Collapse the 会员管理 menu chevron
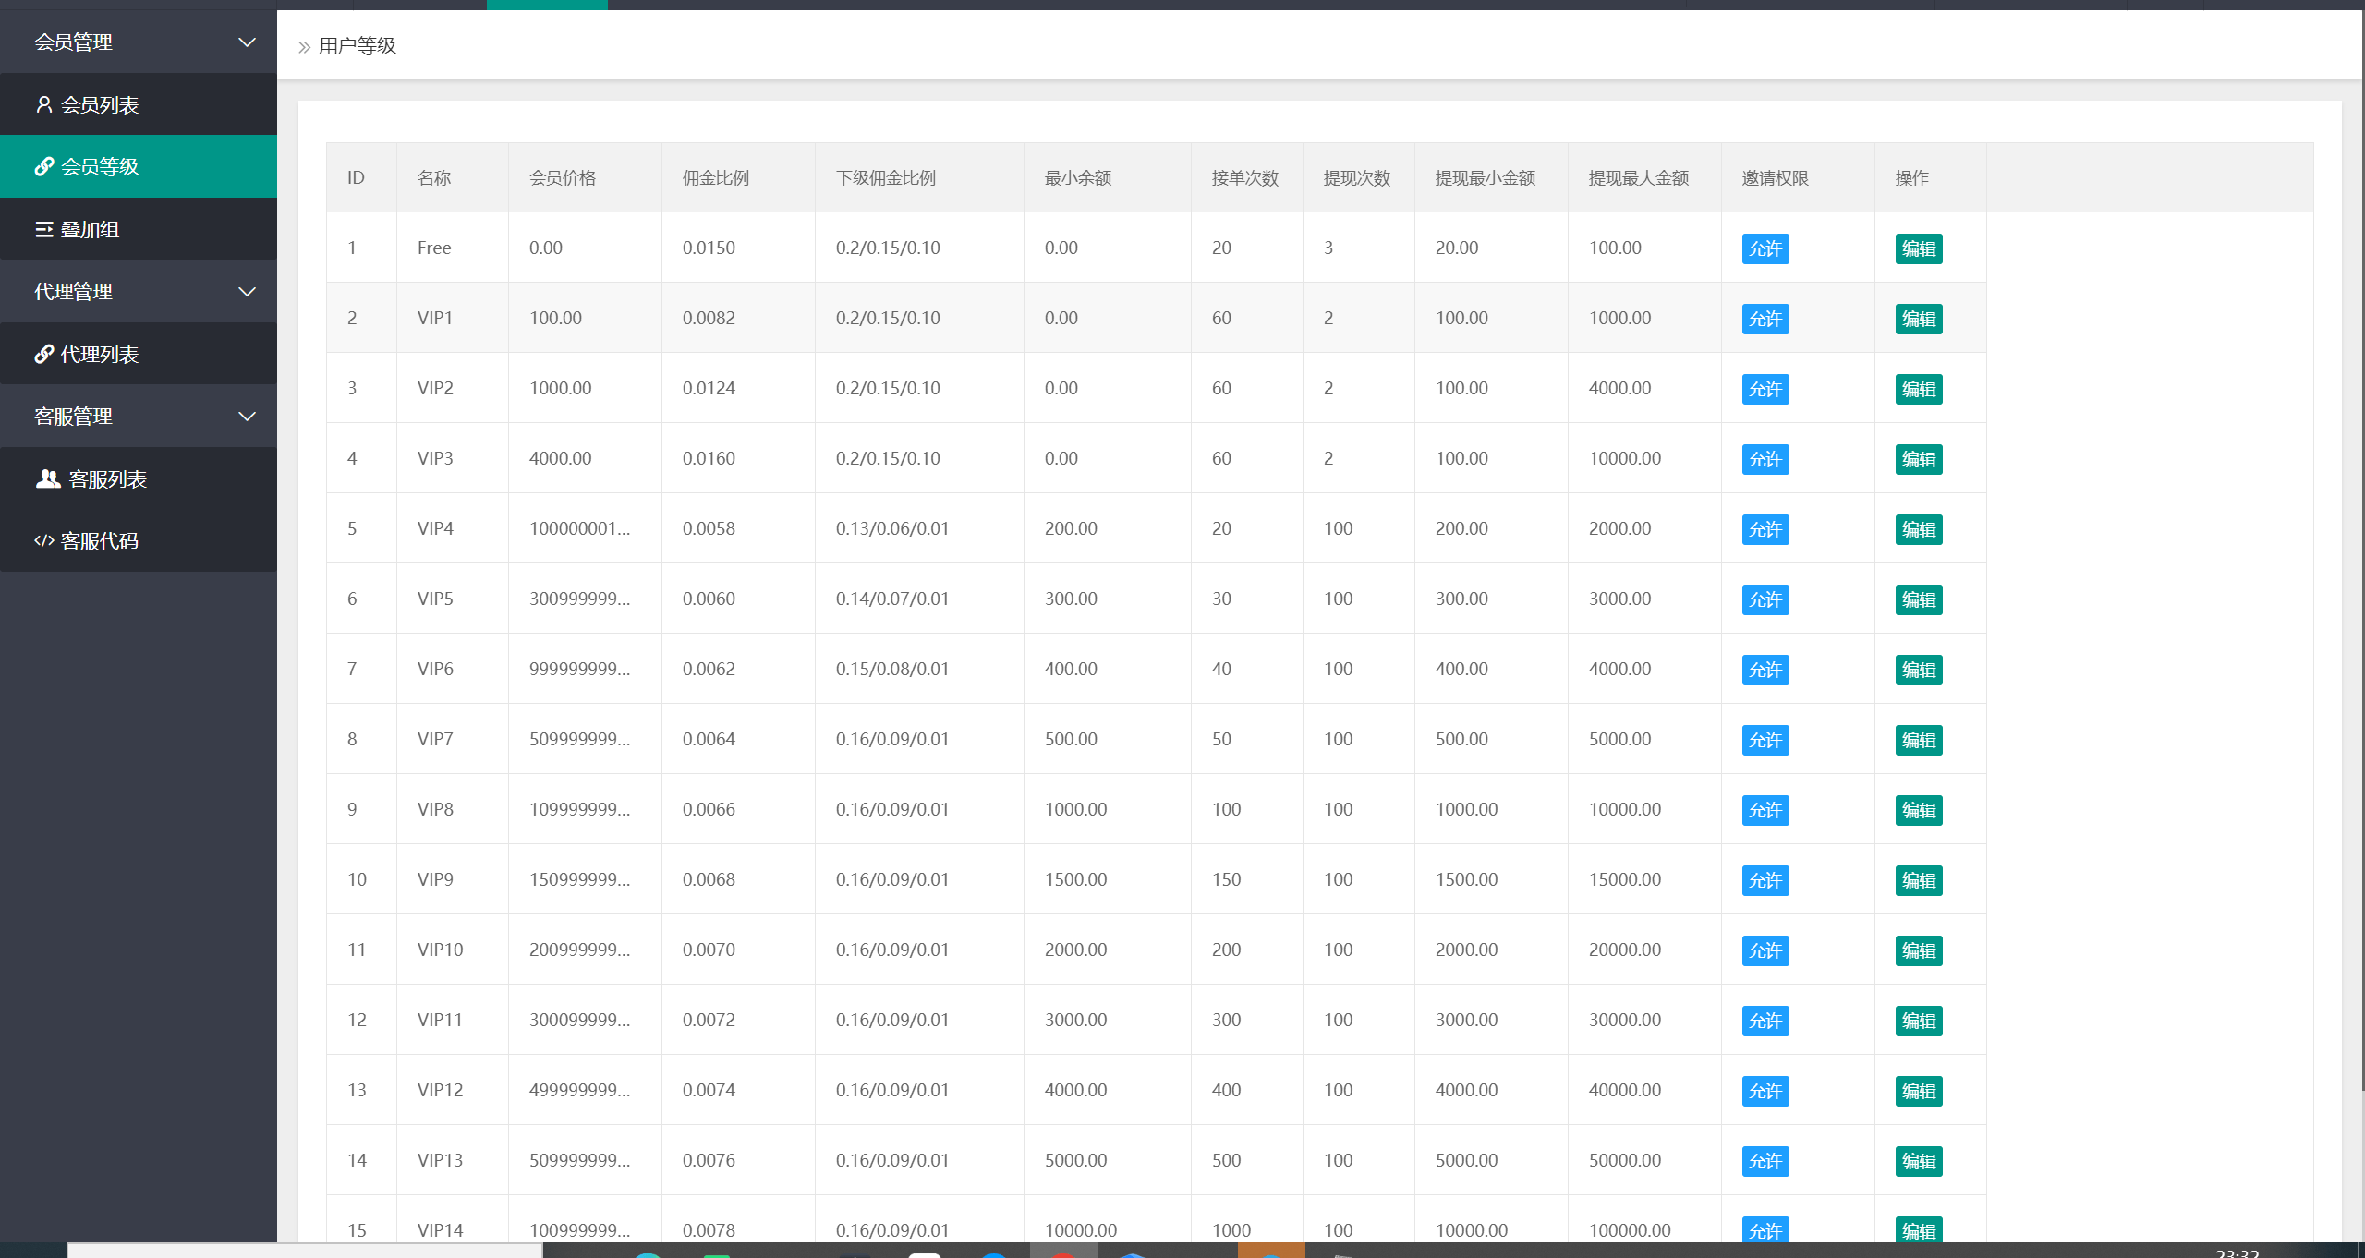Viewport: 2365px width, 1258px height. pos(247,42)
